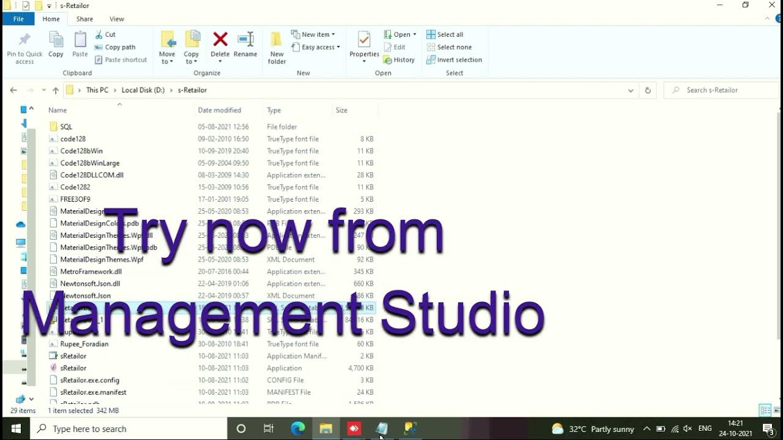This screenshot has width=783, height=440.
Task: Expand the address bar history dropdown
Action: click(x=631, y=90)
